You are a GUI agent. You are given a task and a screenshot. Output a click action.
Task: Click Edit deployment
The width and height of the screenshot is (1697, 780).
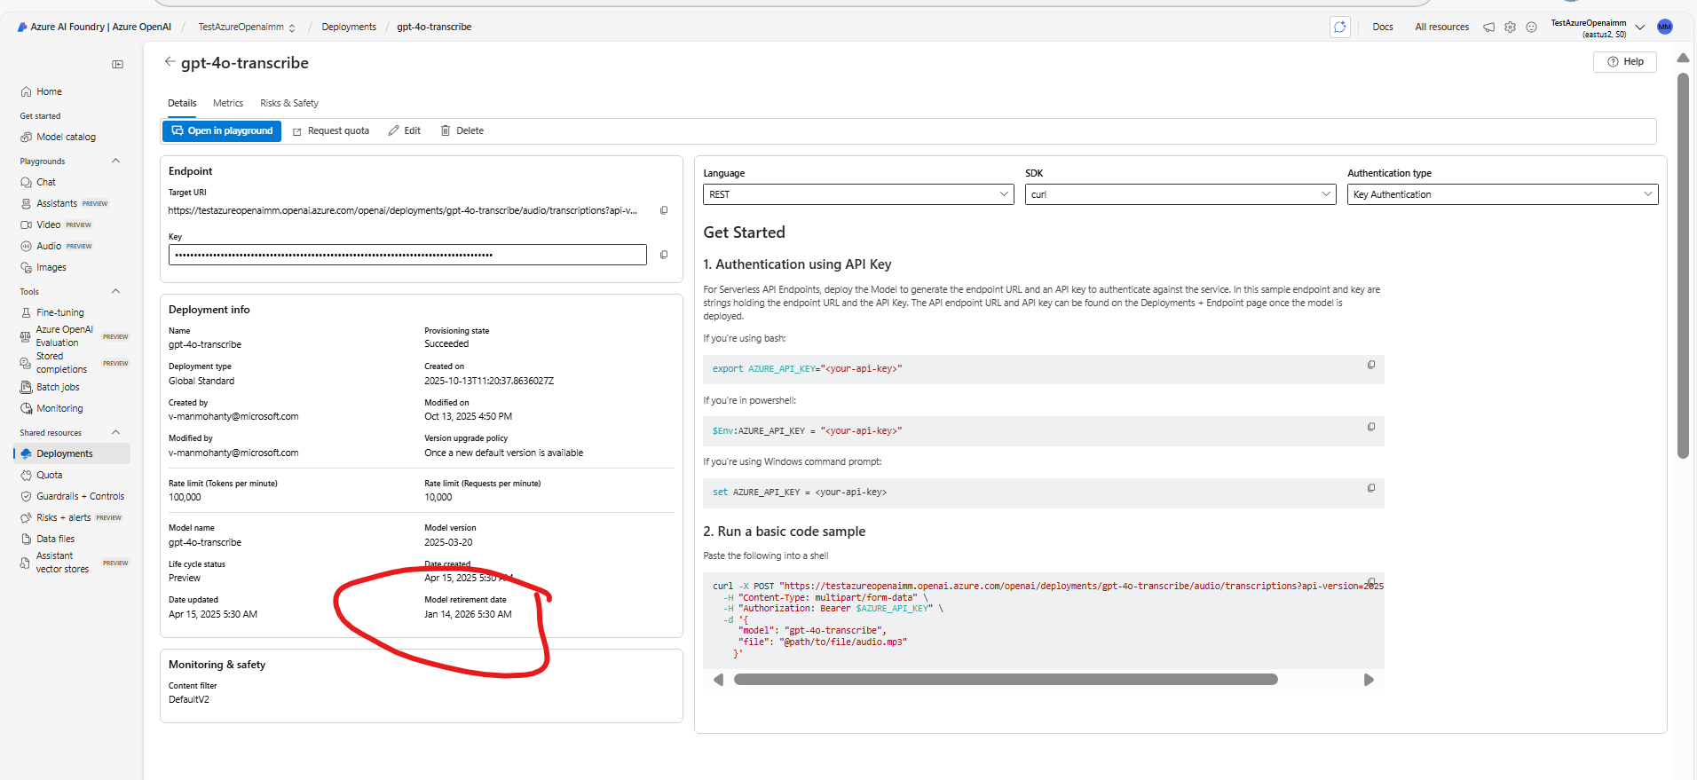[405, 130]
